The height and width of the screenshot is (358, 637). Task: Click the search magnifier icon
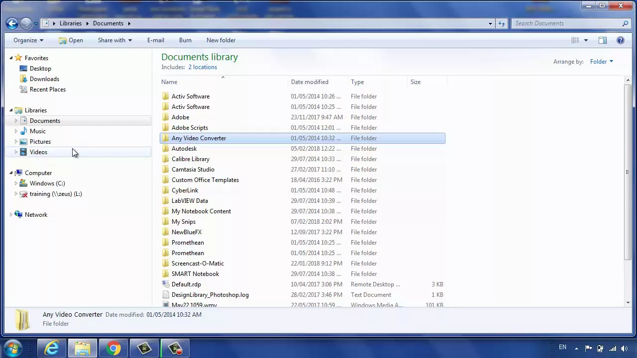pos(625,23)
